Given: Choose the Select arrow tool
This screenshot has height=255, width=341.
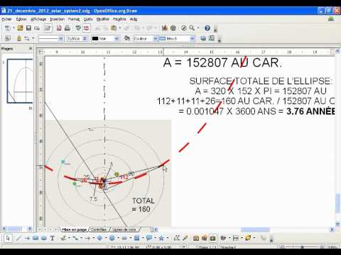Looking at the screenshot, I should pyautogui.click(x=8, y=238).
